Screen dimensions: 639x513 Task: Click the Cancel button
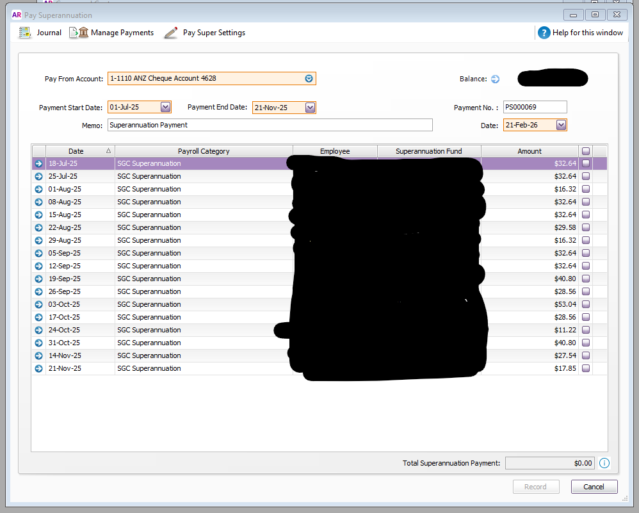[x=594, y=487]
